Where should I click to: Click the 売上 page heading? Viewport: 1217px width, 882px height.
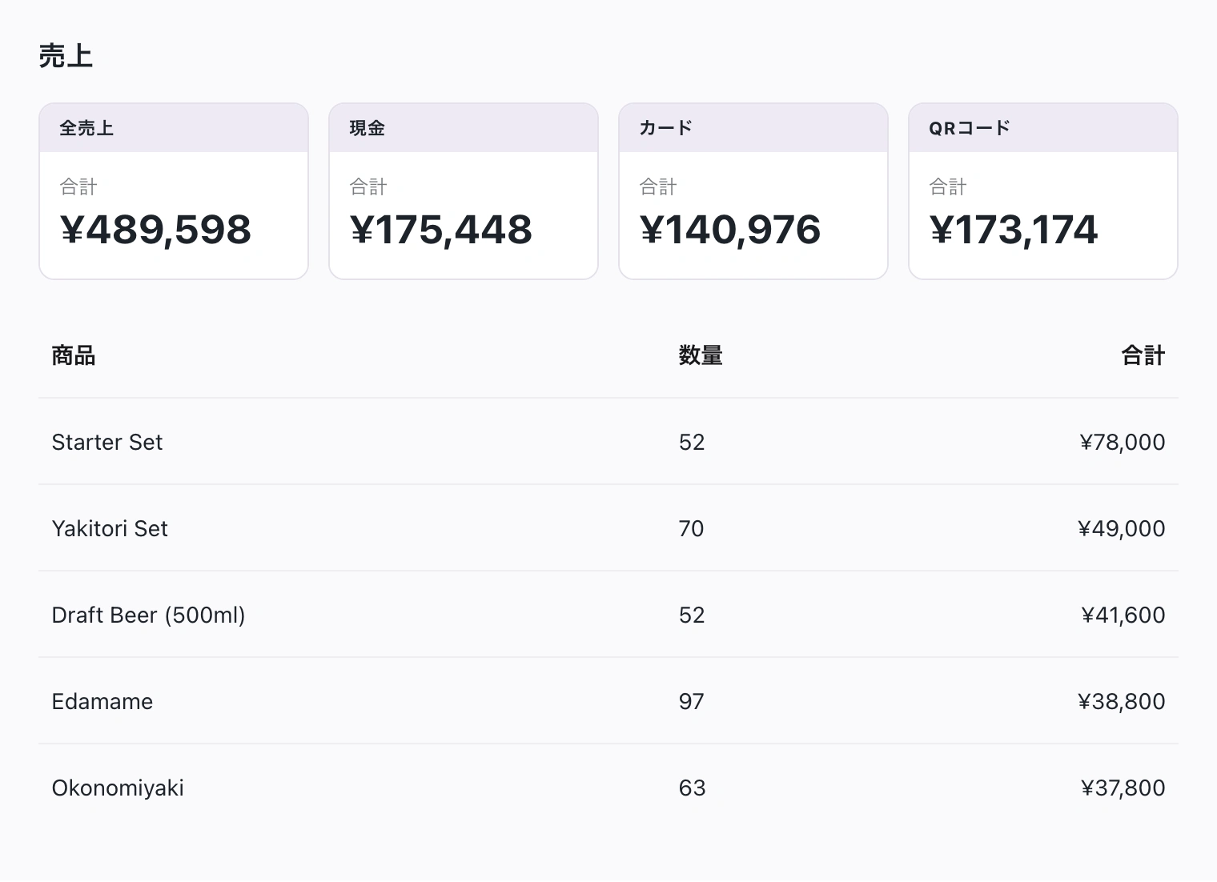point(66,56)
